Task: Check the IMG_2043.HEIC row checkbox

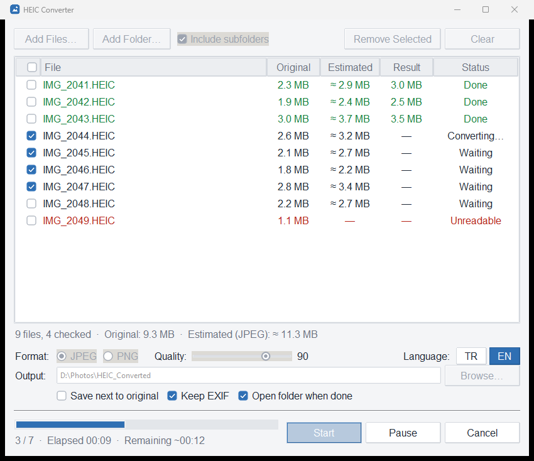Action: [31, 119]
